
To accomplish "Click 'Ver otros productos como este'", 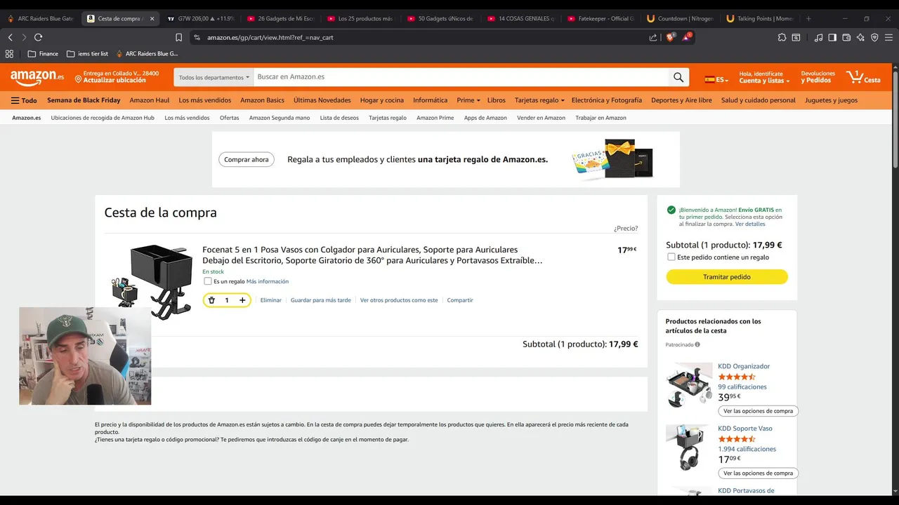I will [x=399, y=300].
